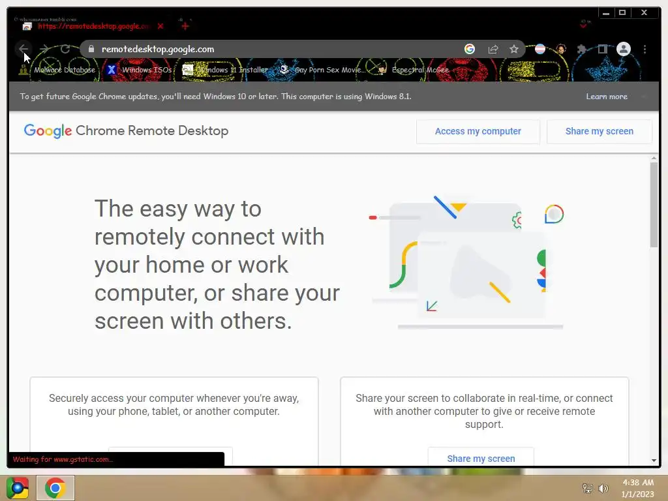This screenshot has height=501, width=668.
Task: Share this page using the share icon
Action: click(493, 50)
